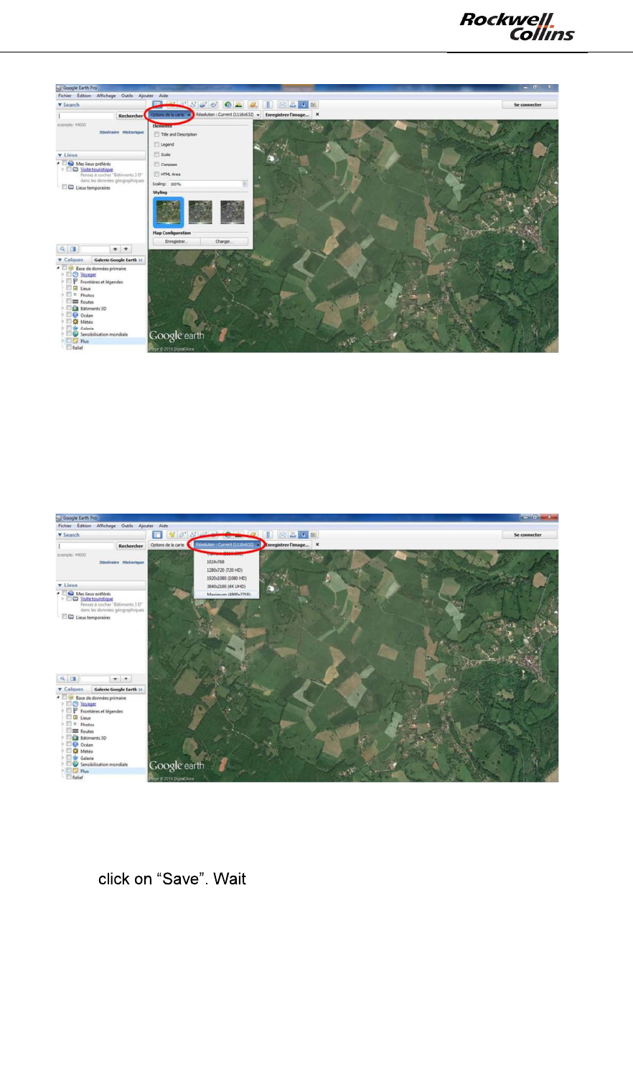Click the Print icon in the Options panel screenshot

tap(293, 104)
